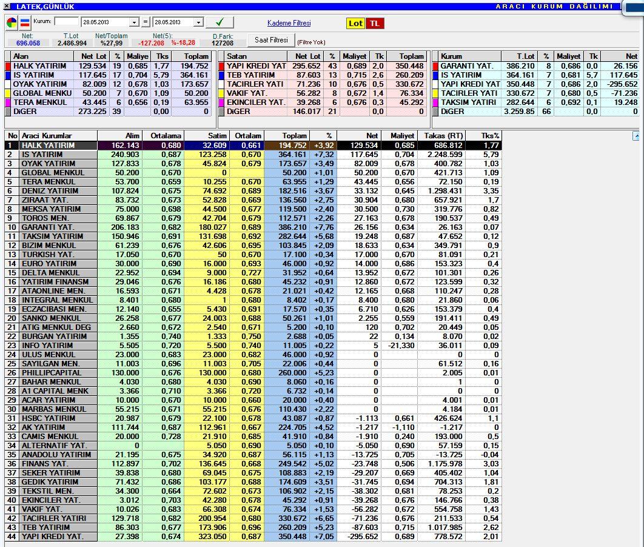Select GEDIK YATIRIM row

tap(253, 482)
